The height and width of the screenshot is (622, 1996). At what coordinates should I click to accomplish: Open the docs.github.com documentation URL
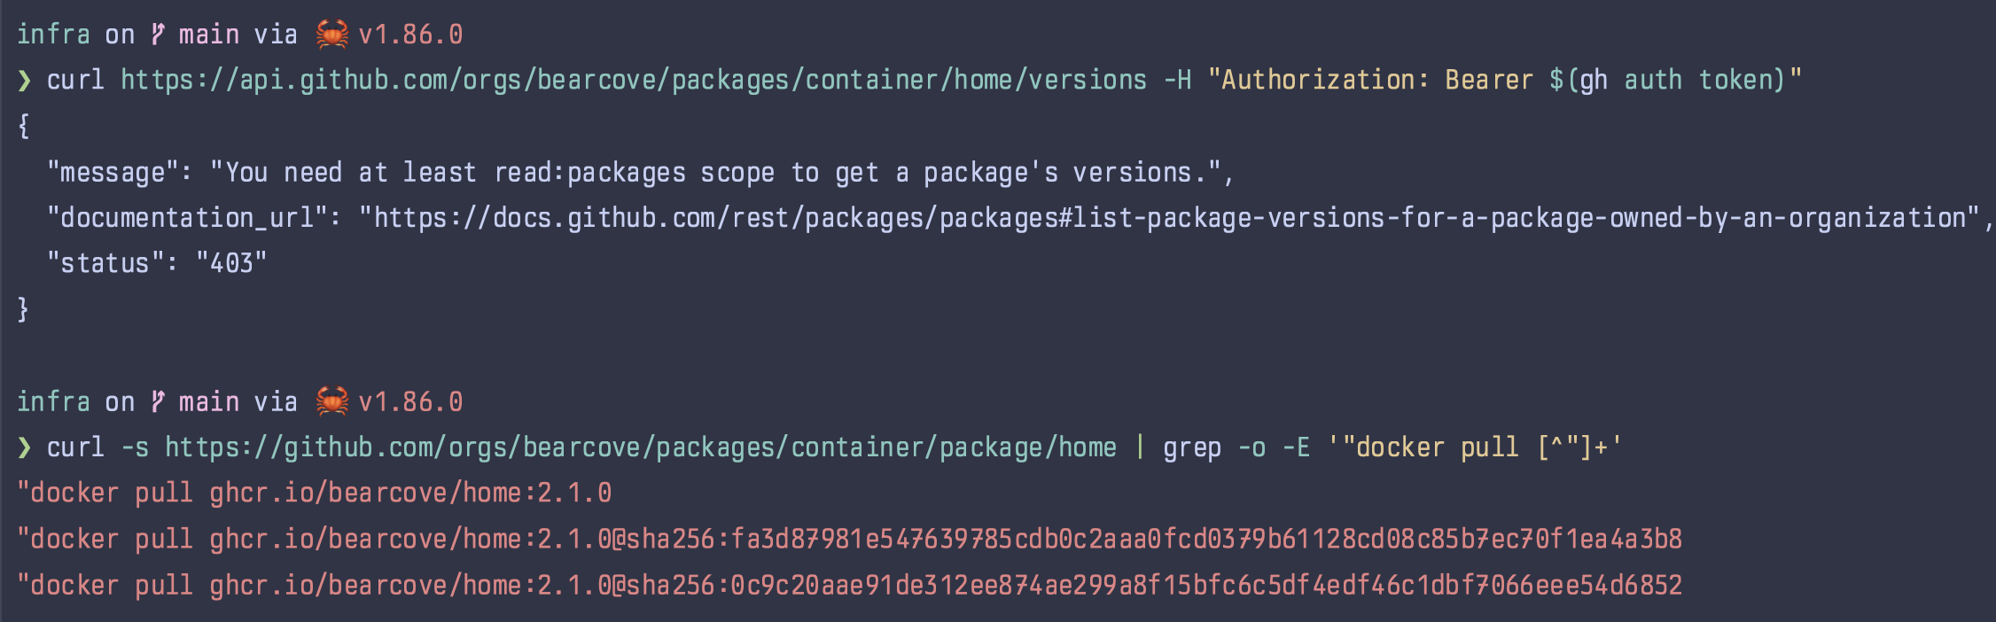click(x=1170, y=218)
